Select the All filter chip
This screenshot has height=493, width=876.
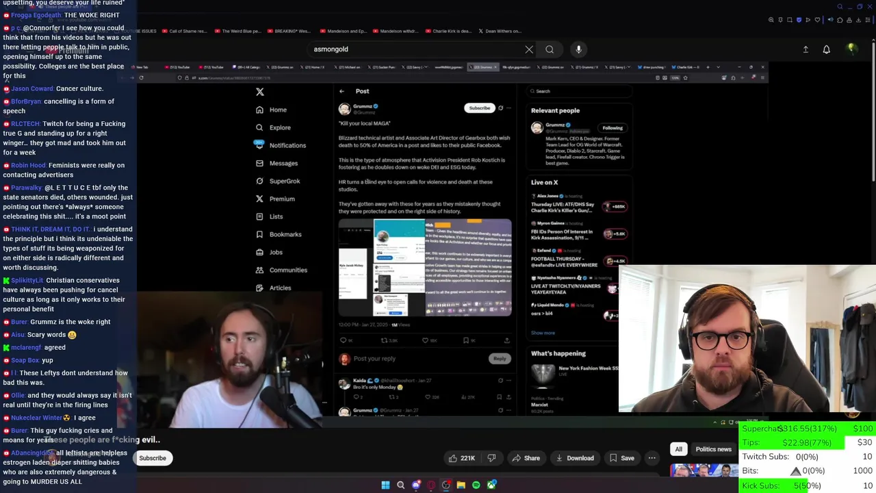(678, 449)
